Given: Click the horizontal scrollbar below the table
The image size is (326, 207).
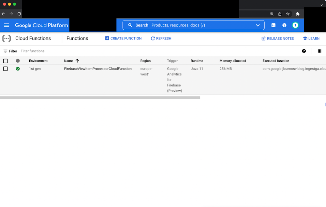Looking at the screenshot, I should point(100,98).
